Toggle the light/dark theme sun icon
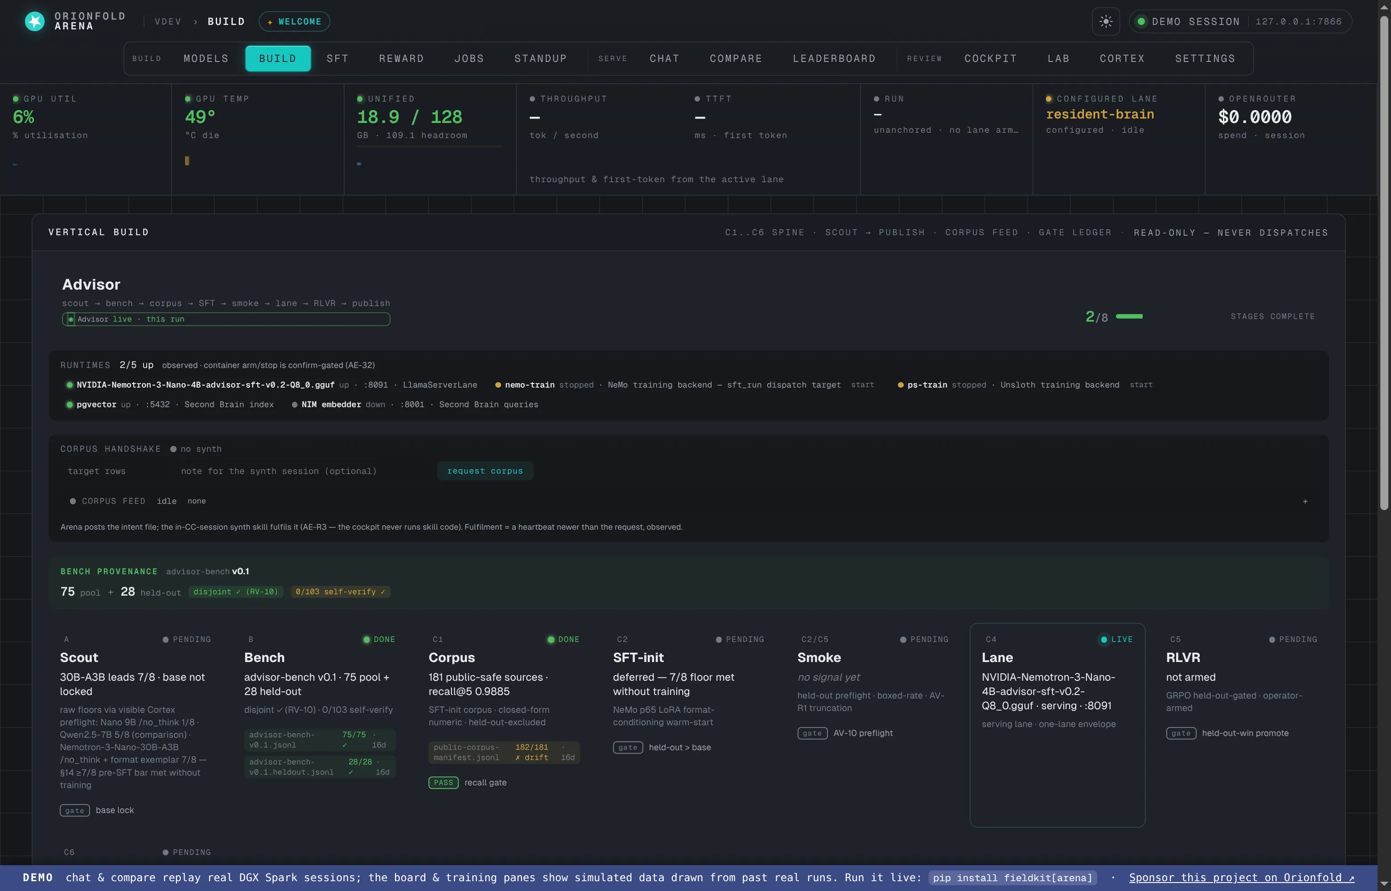Viewport: 1391px width, 891px height. (1106, 21)
